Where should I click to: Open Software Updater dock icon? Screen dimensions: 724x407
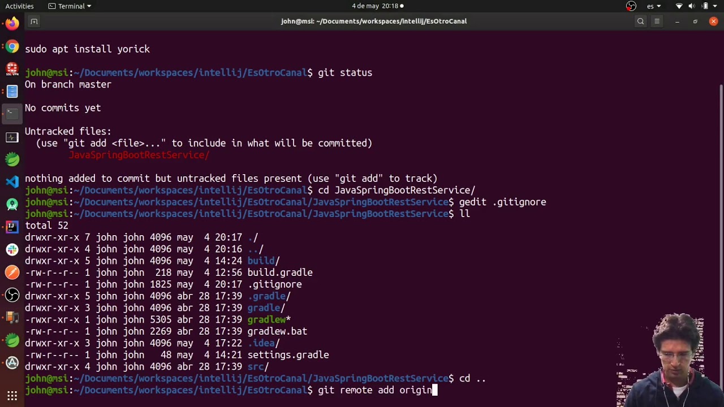pyautogui.click(x=12, y=363)
